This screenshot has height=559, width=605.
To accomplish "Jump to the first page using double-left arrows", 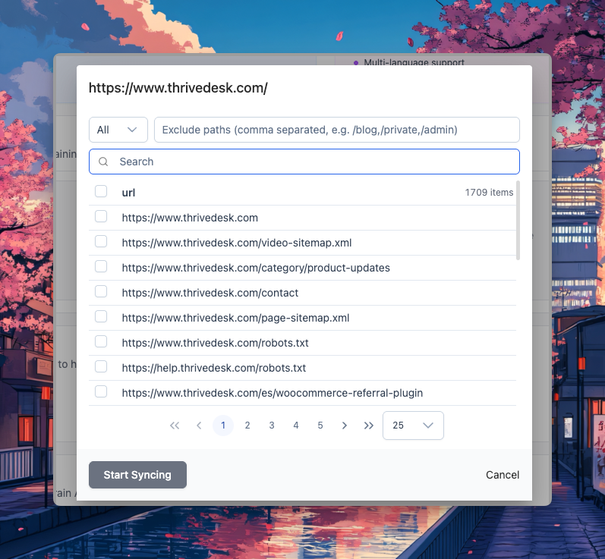I will [175, 426].
